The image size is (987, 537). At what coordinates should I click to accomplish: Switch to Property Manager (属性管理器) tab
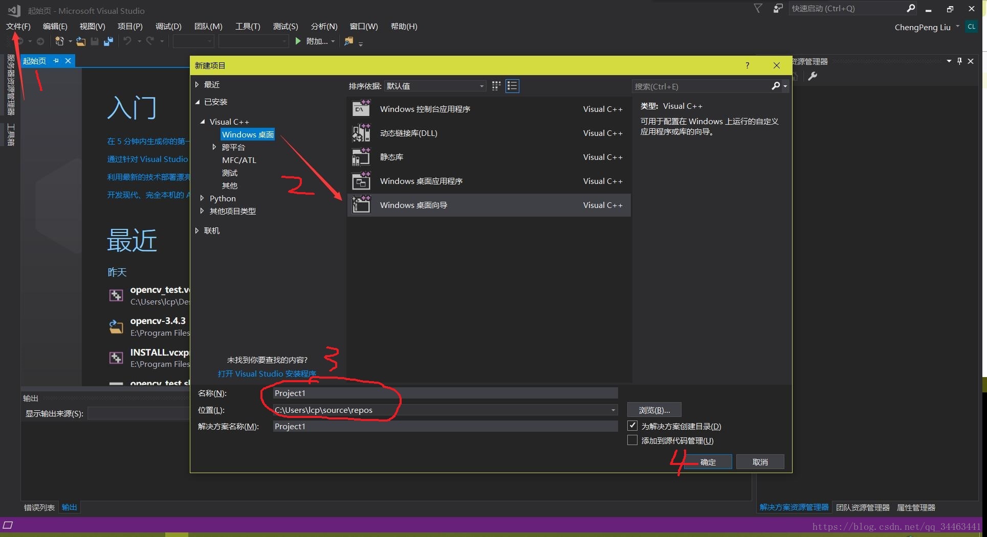pos(916,507)
